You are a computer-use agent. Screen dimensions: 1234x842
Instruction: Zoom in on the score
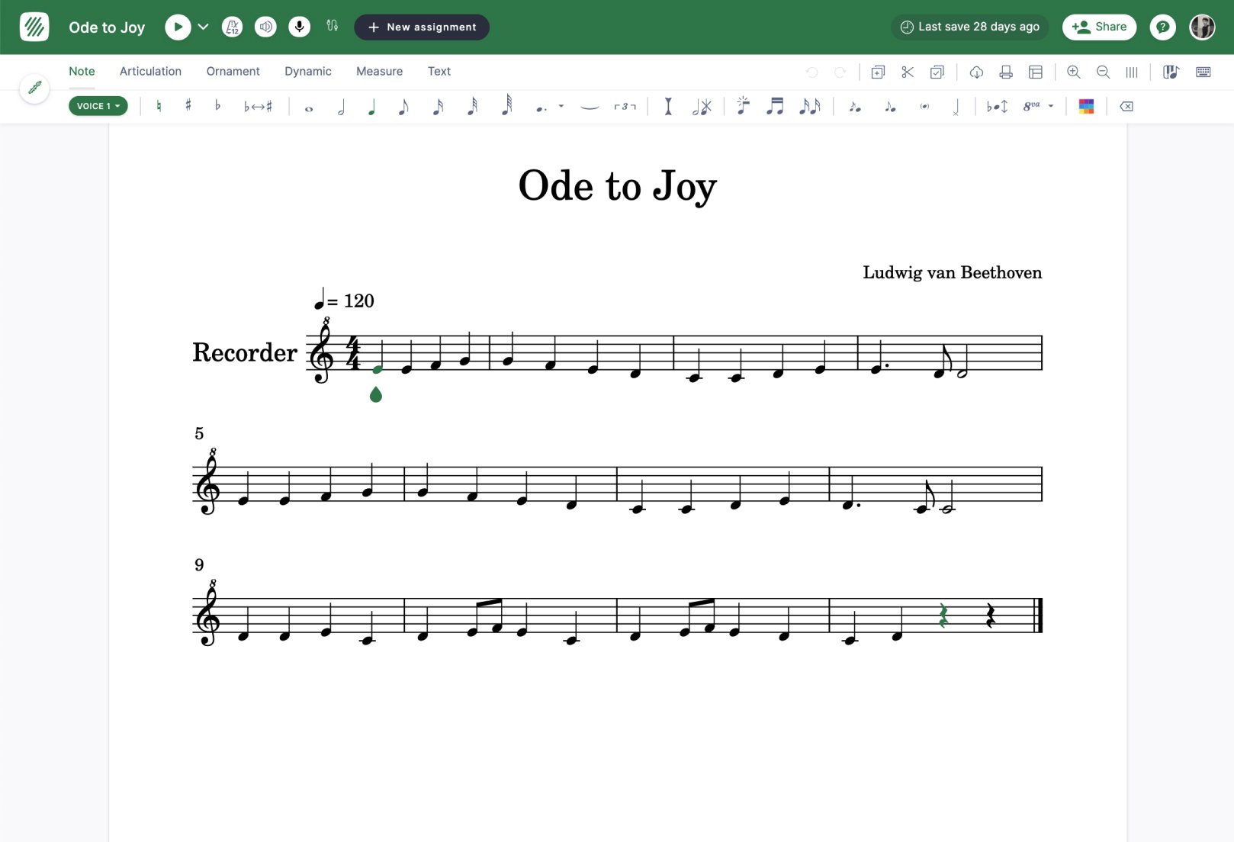pyautogui.click(x=1074, y=72)
